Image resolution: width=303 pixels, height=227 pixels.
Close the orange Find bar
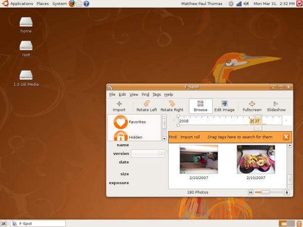tap(286, 137)
